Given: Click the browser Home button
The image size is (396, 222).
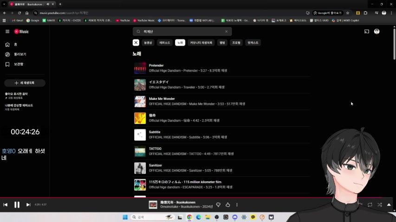Looking at the screenshot, I should point(27,13).
